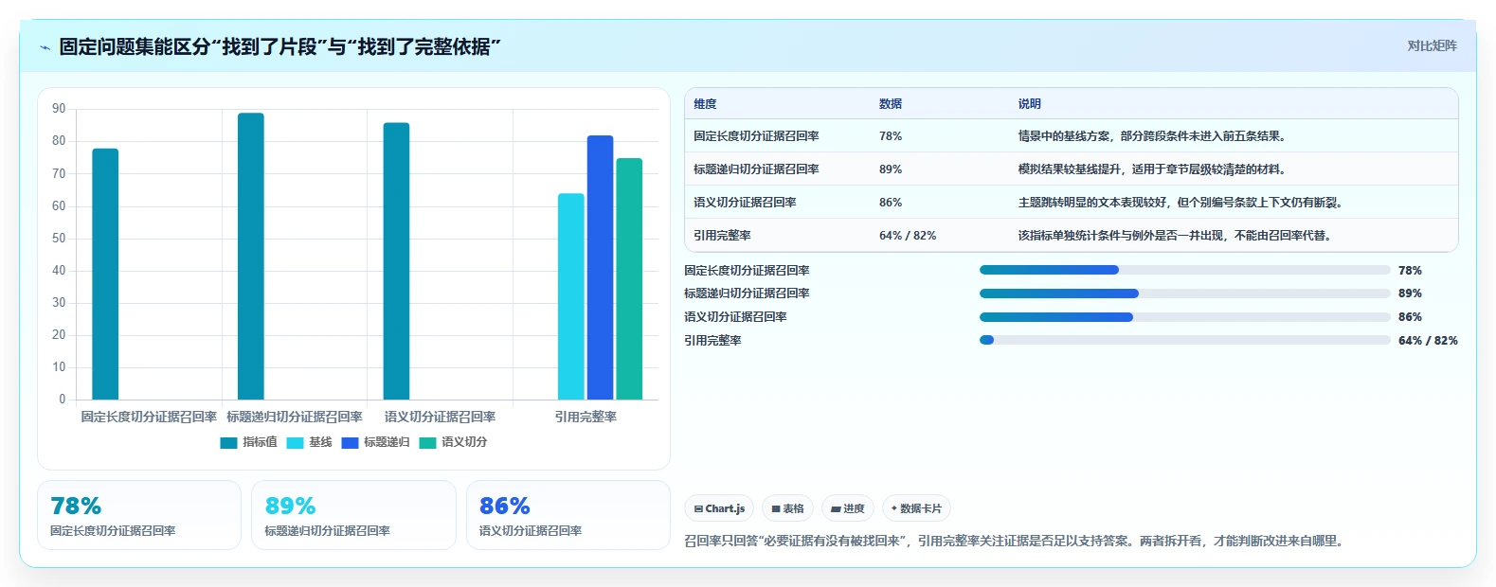
Task: Click the 标题递归切分证据召回率 label in the progress list
Action: pos(747,293)
